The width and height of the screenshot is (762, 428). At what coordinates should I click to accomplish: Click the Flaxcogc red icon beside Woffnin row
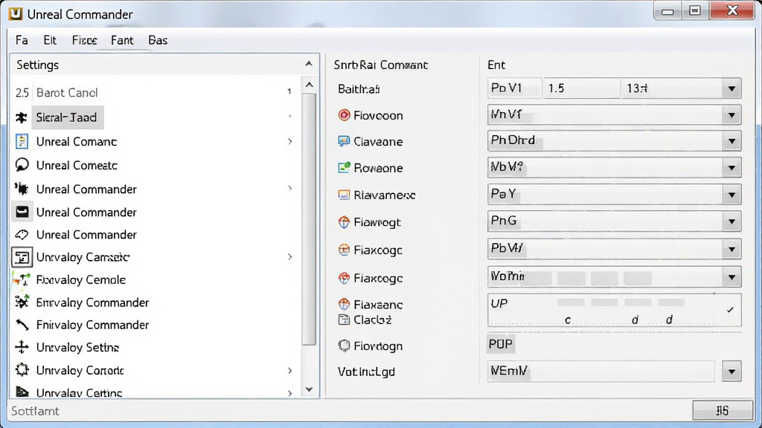pyautogui.click(x=344, y=278)
